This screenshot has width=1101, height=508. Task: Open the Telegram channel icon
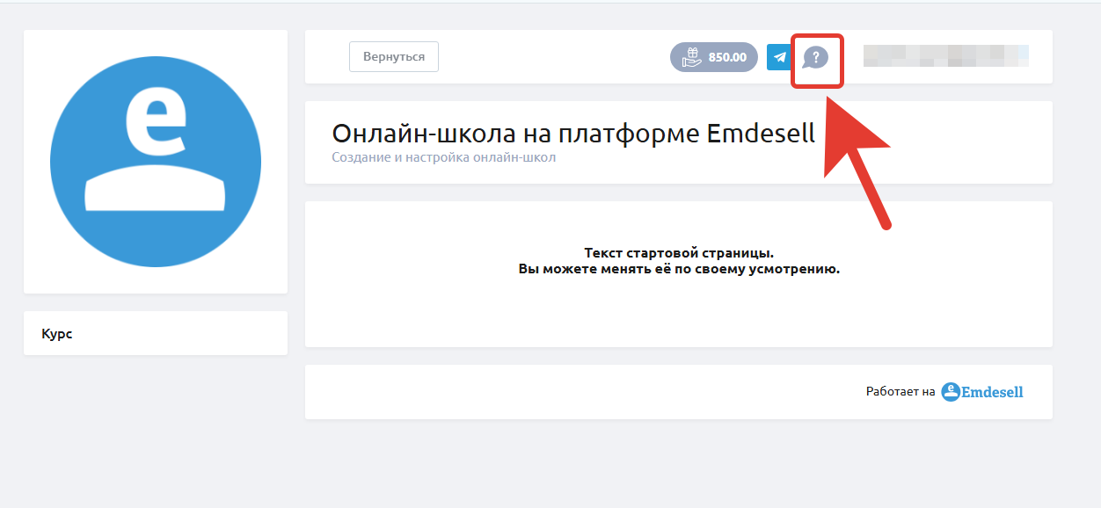point(779,57)
